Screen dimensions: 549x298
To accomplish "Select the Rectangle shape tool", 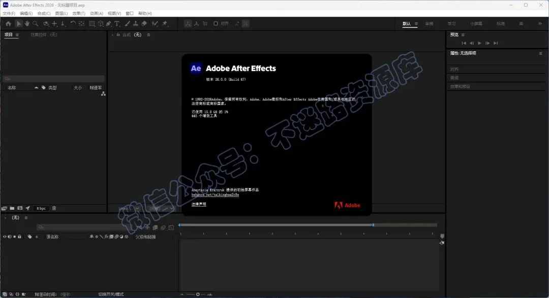I will click(91, 23).
